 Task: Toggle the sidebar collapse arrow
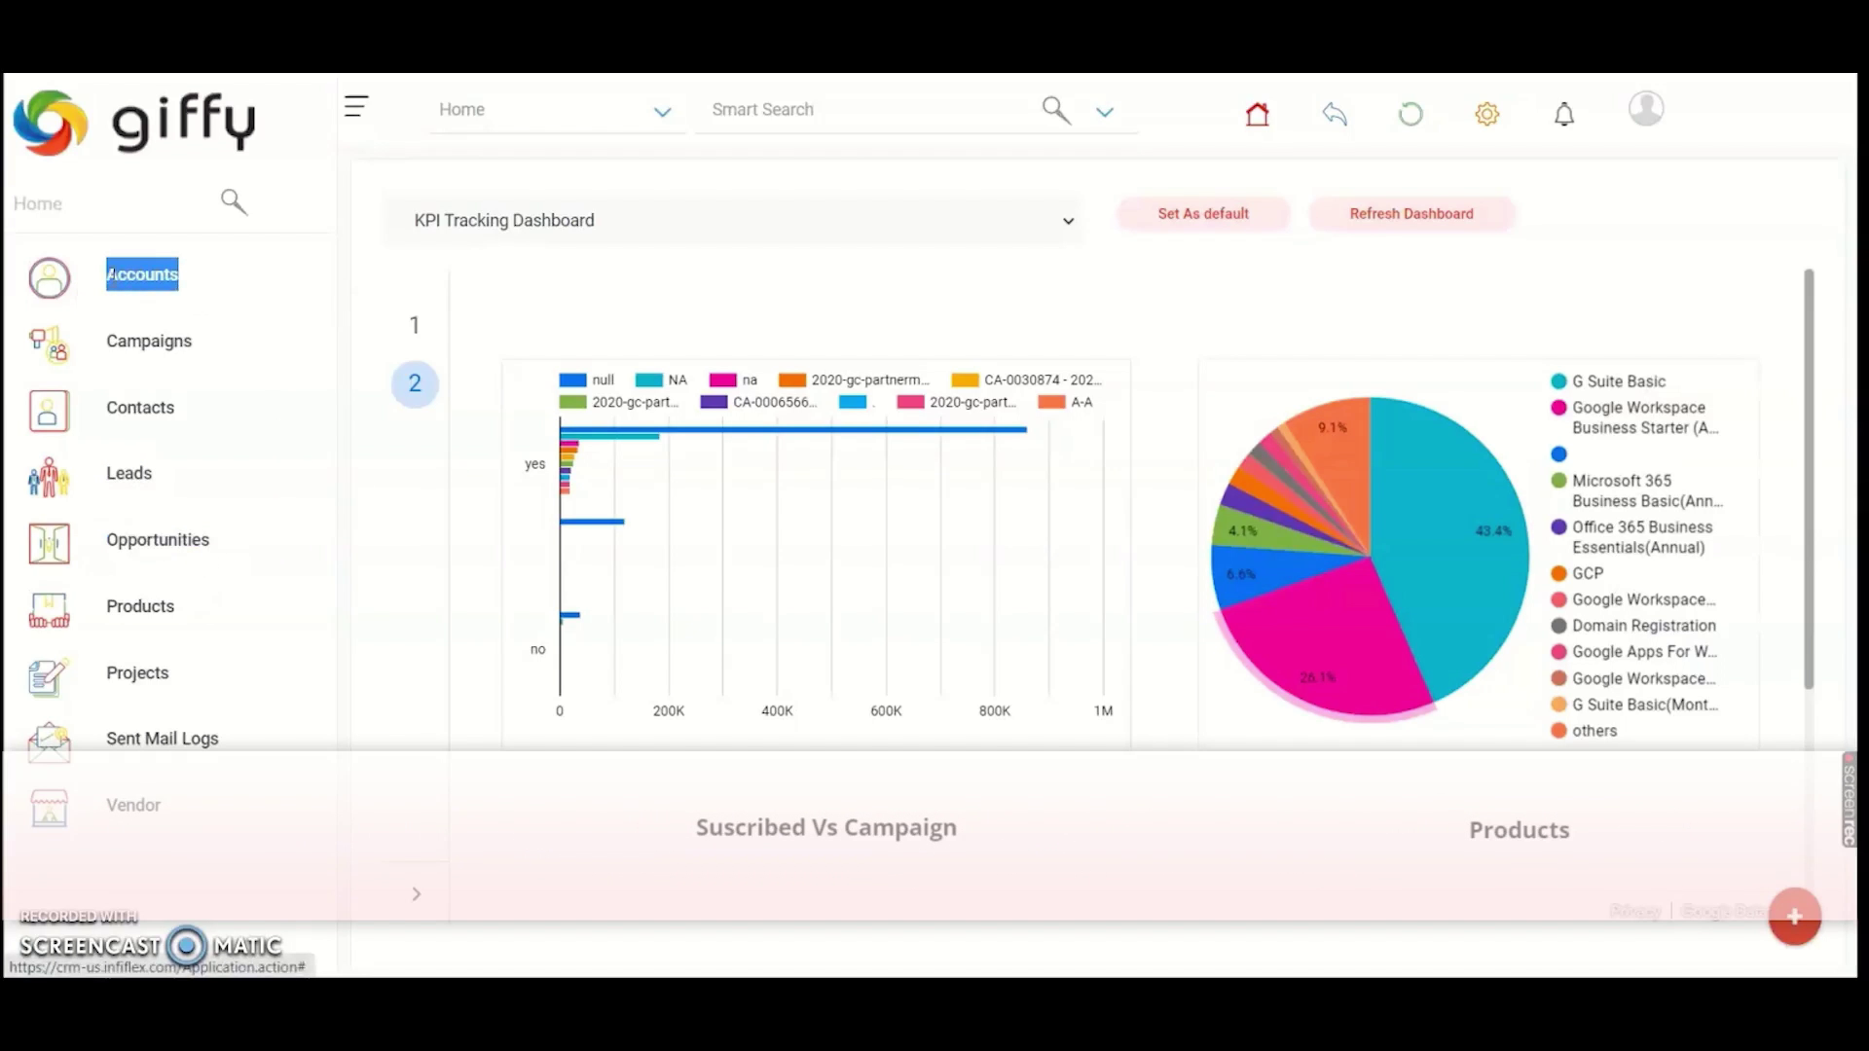click(416, 893)
